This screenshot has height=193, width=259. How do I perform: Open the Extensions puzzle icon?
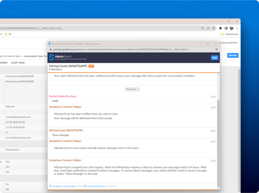(220, 28)
